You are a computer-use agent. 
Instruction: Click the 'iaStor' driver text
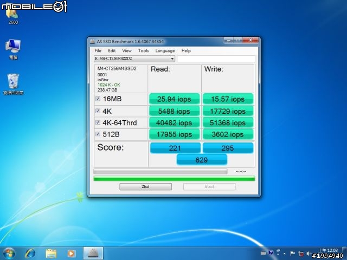[x=103, y=80]
